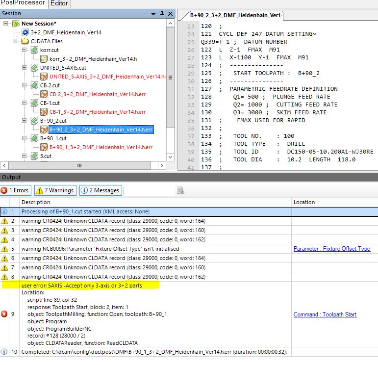Click the 3+2_DMF_Heidenhain_Ver14 option file icon
The width and height of the screenshot is (378, 365).
(x=25, y=32)
